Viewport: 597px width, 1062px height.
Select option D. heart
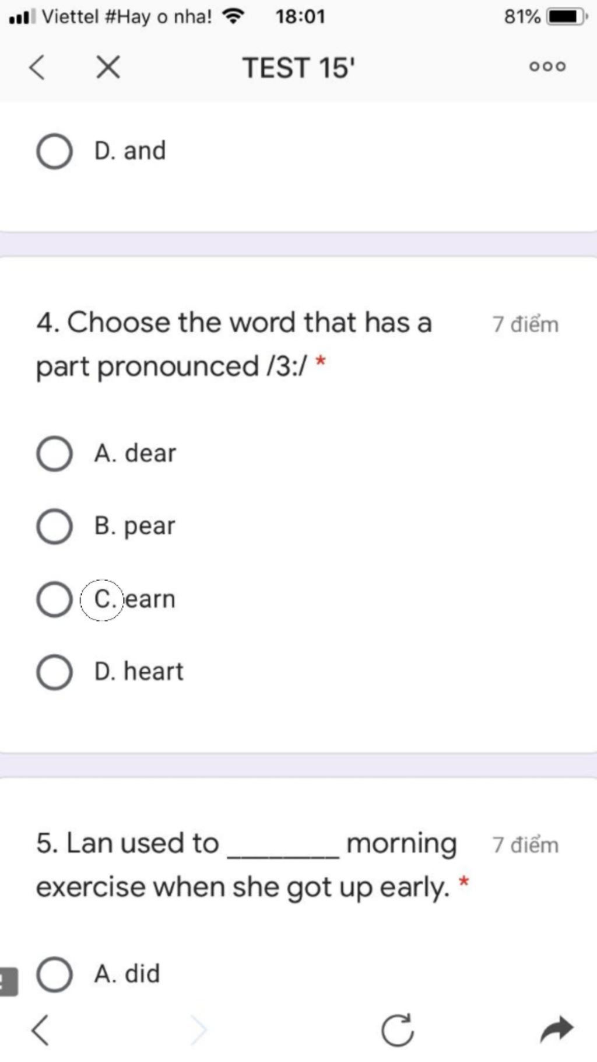coord(54,672)
